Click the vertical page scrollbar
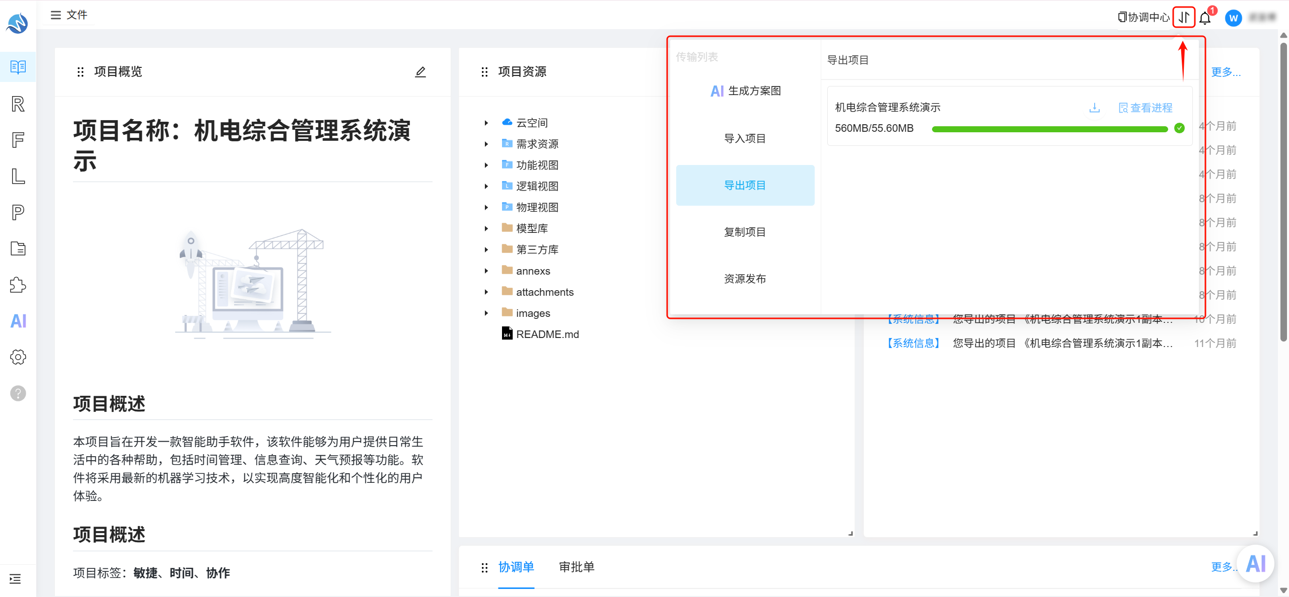Viewport: 1289px width, 597px height. pos(1283,191)
